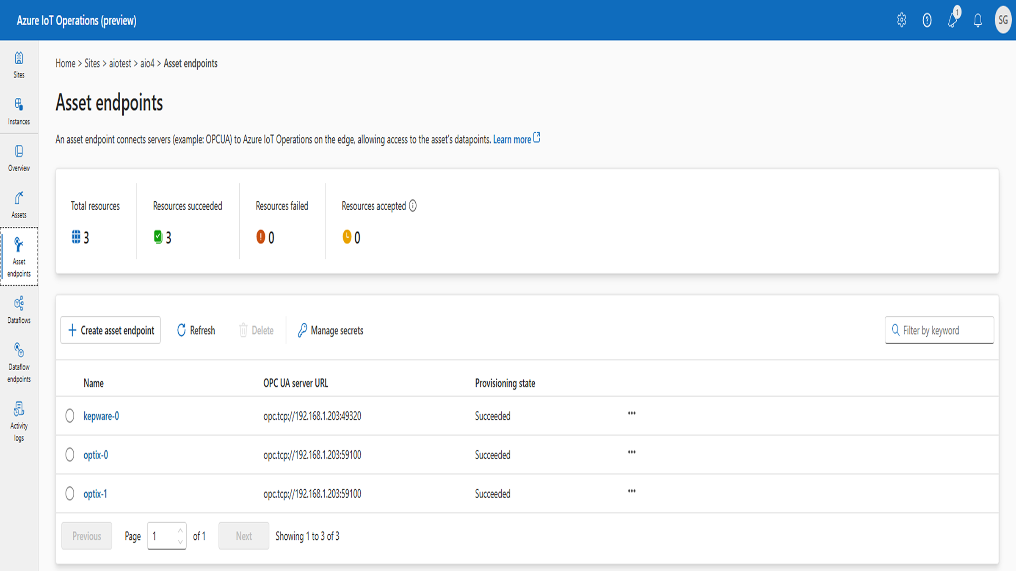Select the kepware-0 radio button
Image resolution: width=1016 pixels, height=571 pixels.
click(70, 415)
